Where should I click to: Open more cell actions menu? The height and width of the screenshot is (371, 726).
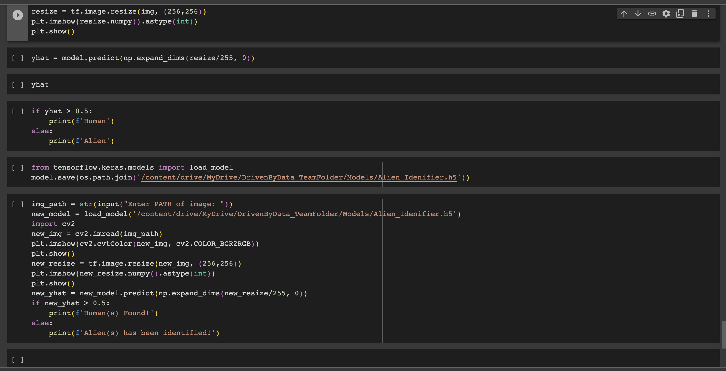click(x=708, y=14)
